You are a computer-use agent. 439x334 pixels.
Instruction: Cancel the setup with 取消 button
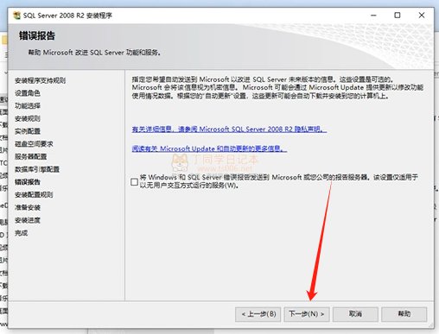point(355,314)
